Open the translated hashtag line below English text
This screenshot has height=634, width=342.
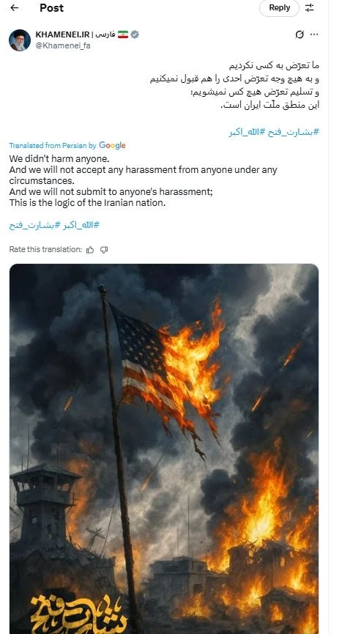click(x=54, y=225)
